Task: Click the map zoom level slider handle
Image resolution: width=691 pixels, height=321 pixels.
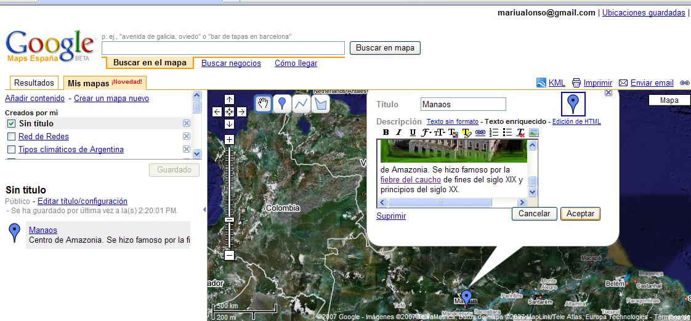Action: pos(229,219)
